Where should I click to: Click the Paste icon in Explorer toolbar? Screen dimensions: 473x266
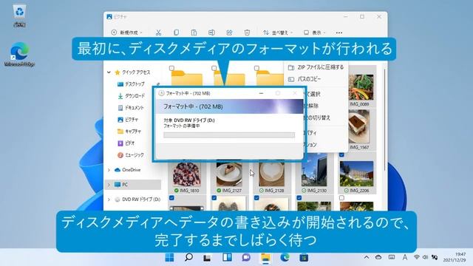pyautogui.click(x=194, y=33)
